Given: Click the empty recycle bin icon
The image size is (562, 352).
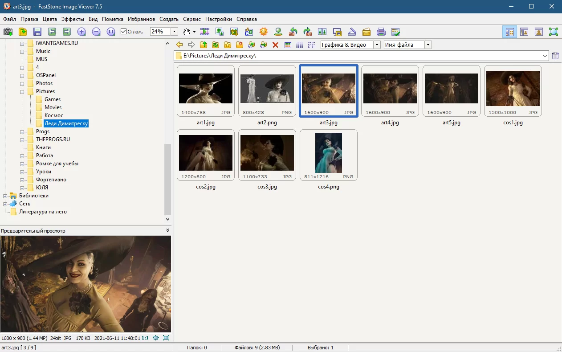Looking at the screenshot, I should [x=555, y=56].
